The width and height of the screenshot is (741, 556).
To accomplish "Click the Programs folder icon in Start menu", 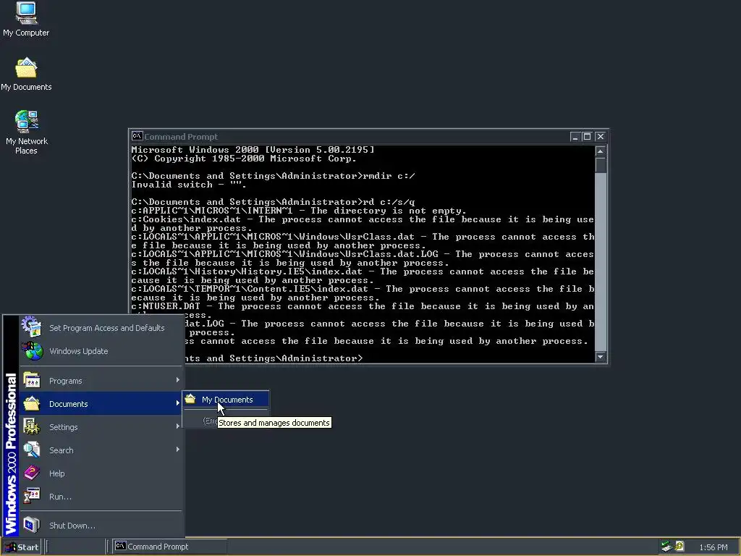I will click(x=32, y=380).
